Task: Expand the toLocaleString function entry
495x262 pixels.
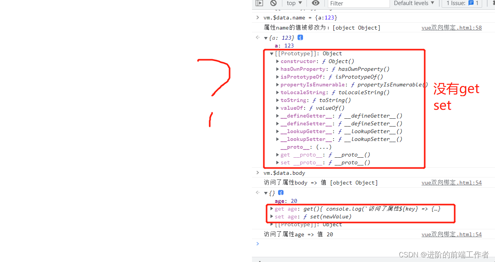Action: pyautogui.click(x=277, y=93)
